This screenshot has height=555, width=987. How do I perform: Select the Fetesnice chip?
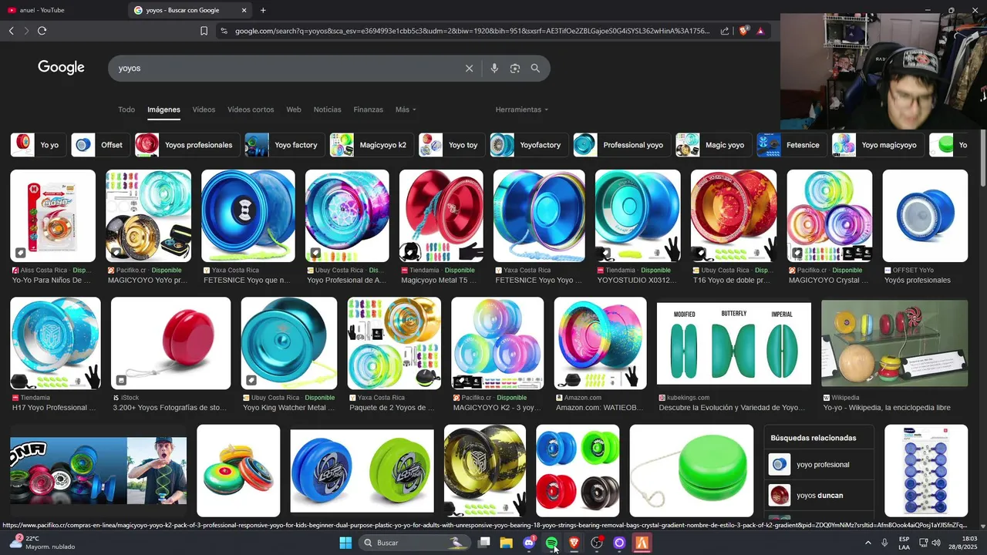791,145
